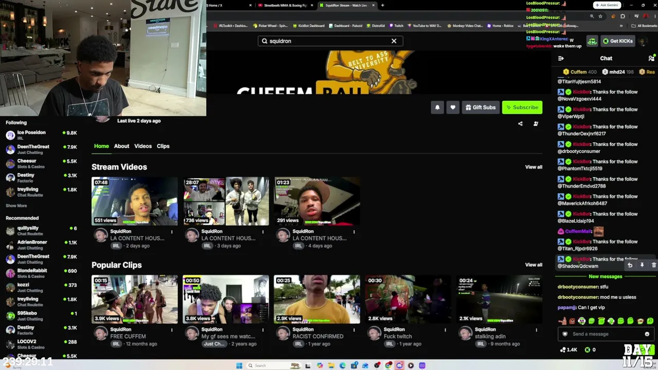Open the Twitch bookmark
This screenshot has height=370, width=658.
pyautogui.click(x=396, y=26)
